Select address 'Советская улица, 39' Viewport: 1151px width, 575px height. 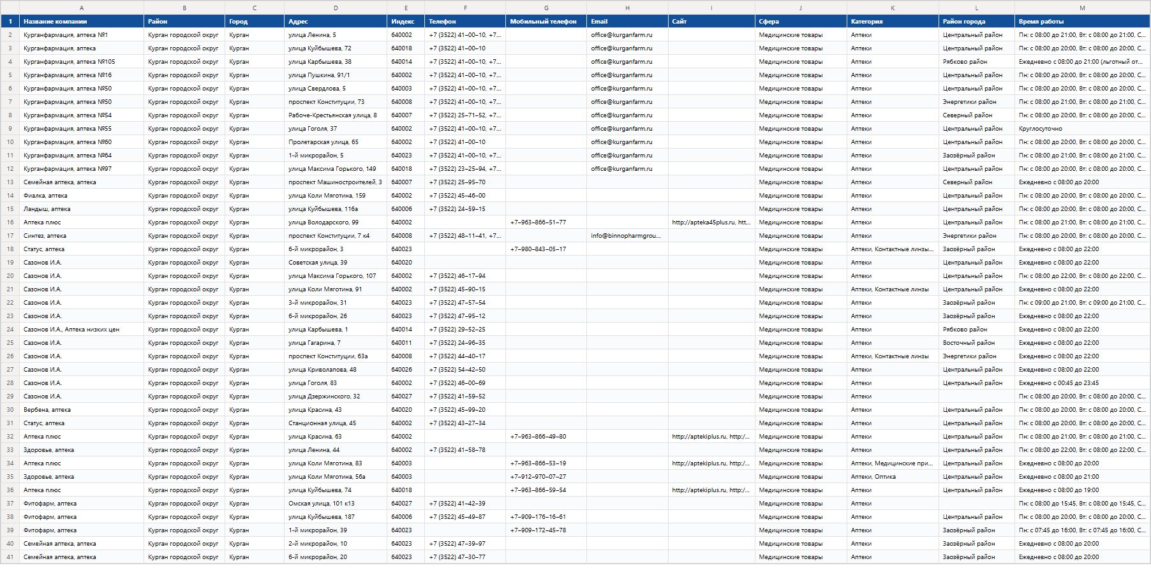coord(336,263)
